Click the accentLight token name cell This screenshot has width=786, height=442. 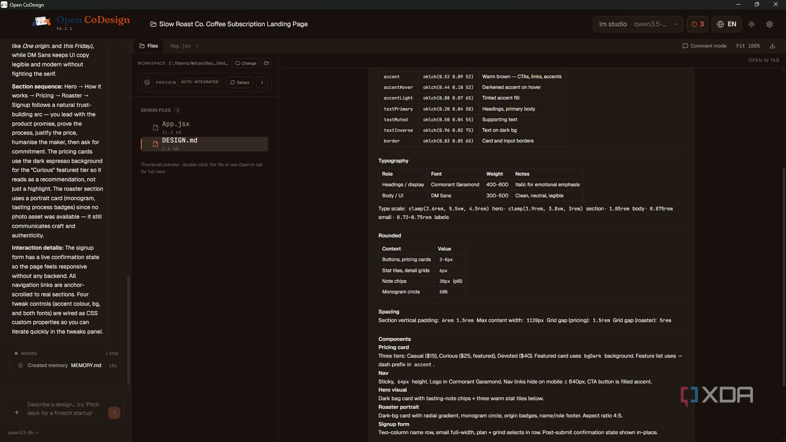[x=398, y=98]
